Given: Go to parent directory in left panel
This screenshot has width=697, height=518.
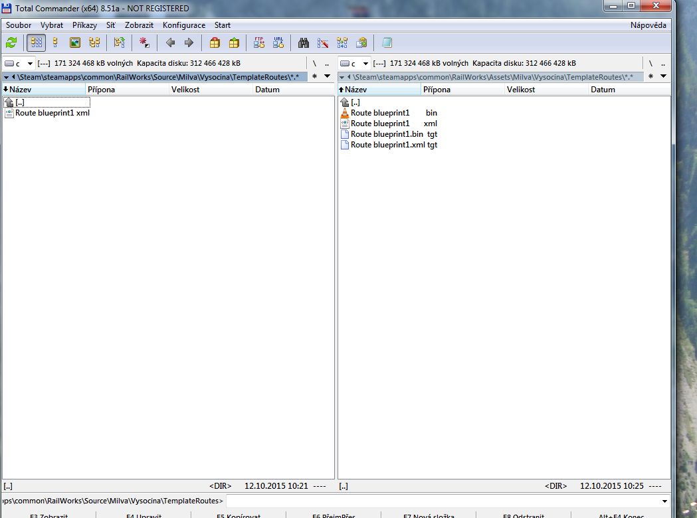Looking at the screenshot, I should tap(327, 64).
